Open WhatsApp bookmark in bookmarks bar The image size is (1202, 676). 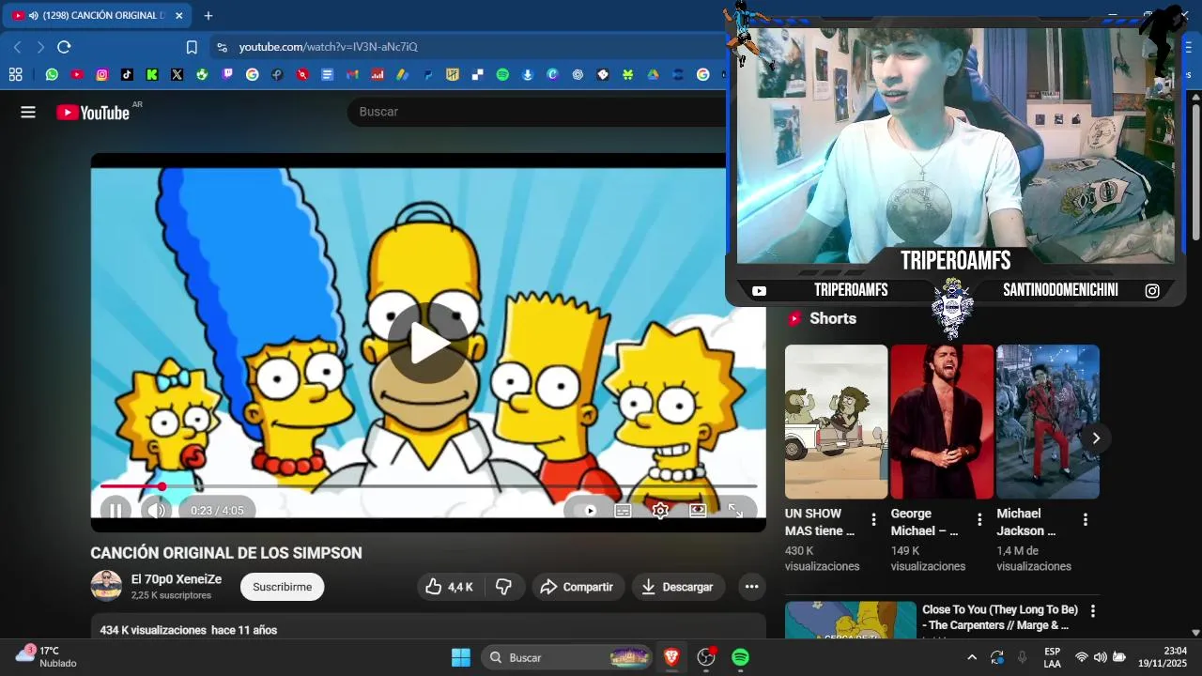(52, 74)
